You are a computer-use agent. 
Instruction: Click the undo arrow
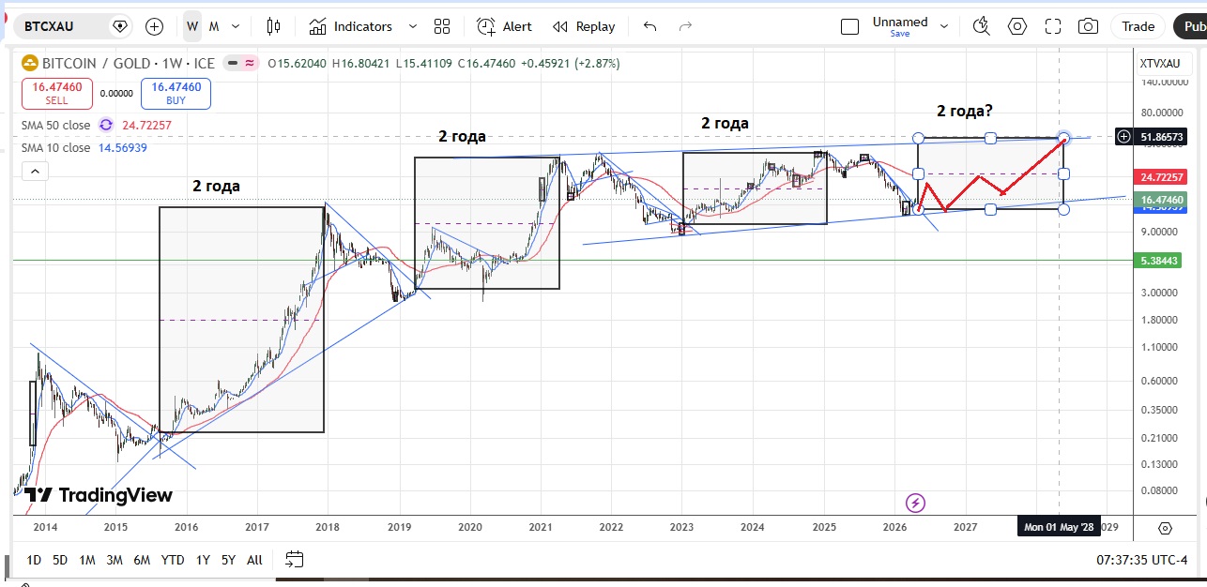tap(649, 26)
